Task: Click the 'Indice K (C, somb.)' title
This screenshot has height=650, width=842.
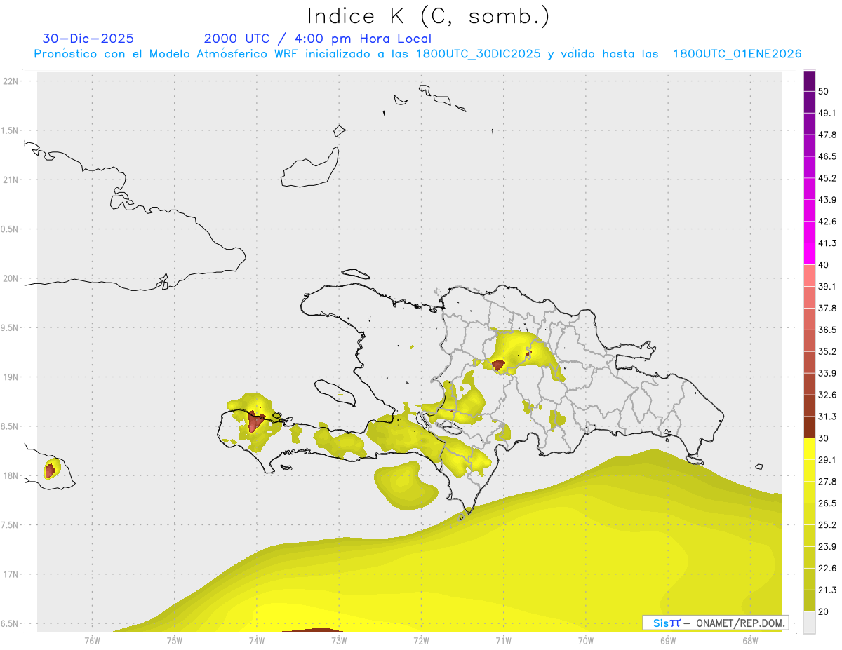Action: [x=428, y=16]
